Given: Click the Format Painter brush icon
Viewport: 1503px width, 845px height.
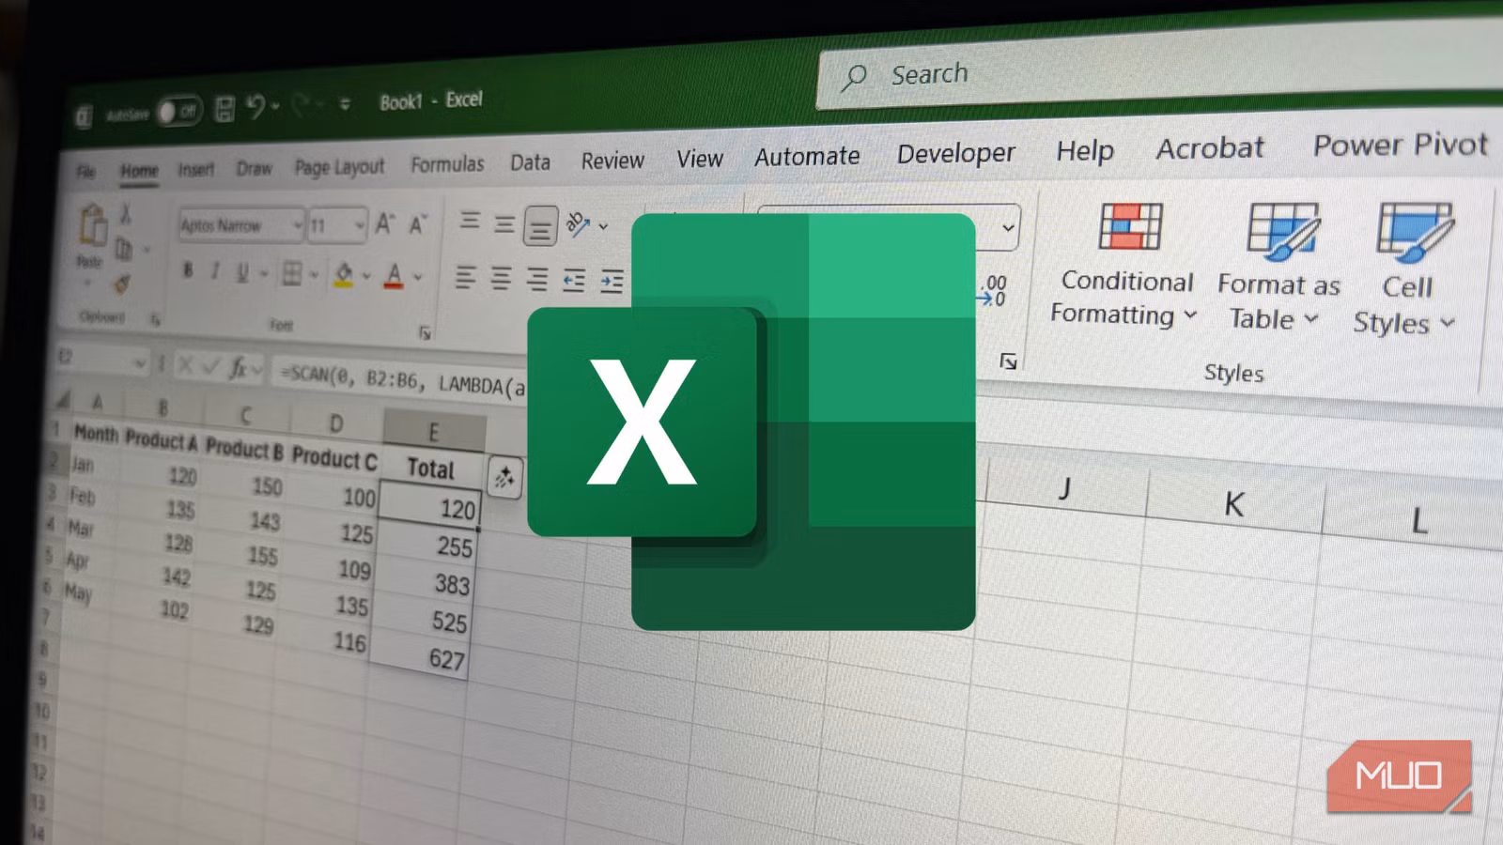Looking at the screenshot, I should pos(122,284).
